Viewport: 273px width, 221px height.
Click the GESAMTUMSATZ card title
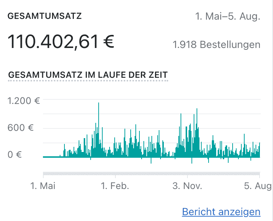(x=44, y=16)
